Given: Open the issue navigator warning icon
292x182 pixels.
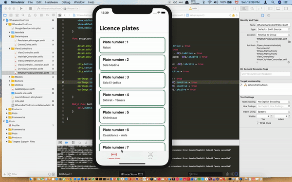Looking at the screenshot, I should (29, 15).
